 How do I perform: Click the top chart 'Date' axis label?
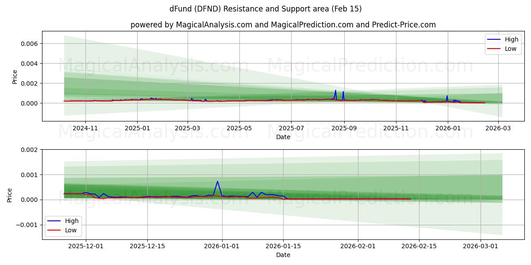(x=283, y=137)
